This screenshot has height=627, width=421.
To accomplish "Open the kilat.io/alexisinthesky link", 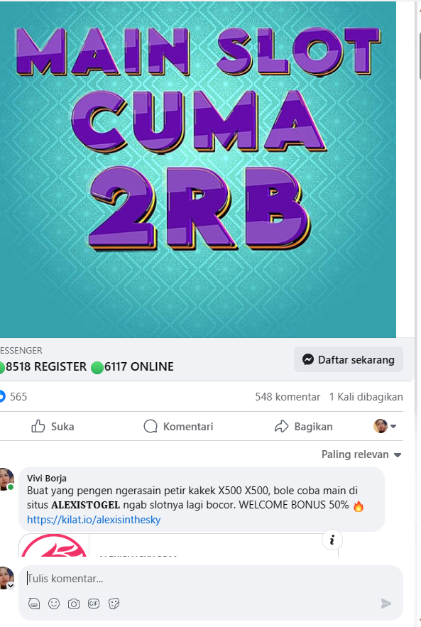I will click(94, 520).
